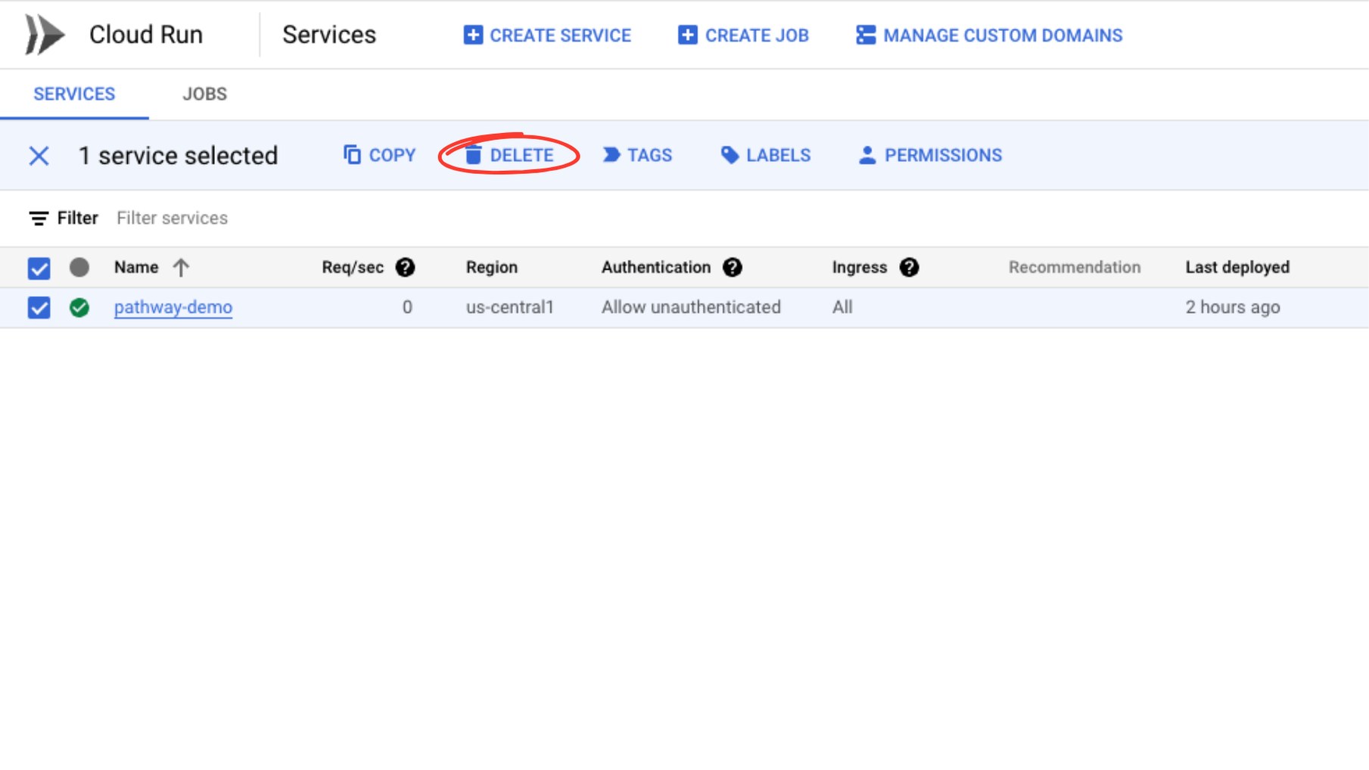Copy the selected service

(x=379, y=155)
